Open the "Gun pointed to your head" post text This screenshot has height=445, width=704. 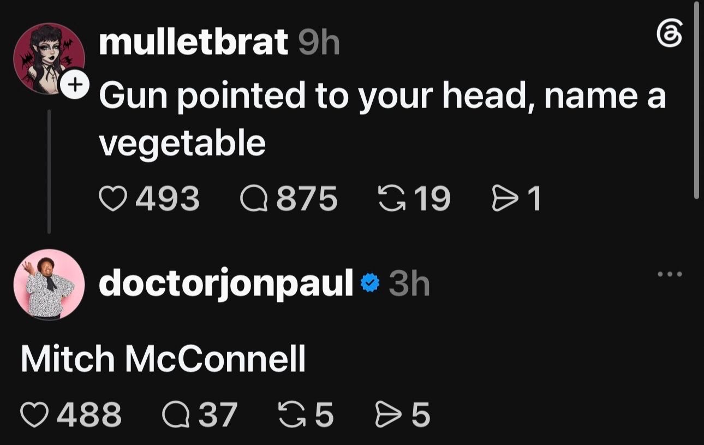pos(383,119)
